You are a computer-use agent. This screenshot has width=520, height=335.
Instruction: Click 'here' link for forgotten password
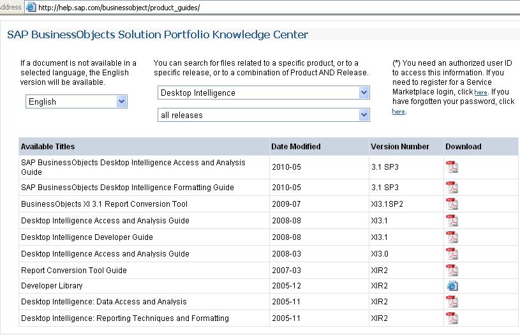(x=398, y=112)
